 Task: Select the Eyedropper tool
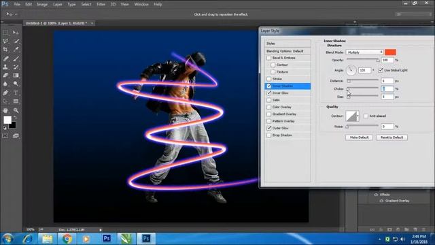tap(16, 50)
